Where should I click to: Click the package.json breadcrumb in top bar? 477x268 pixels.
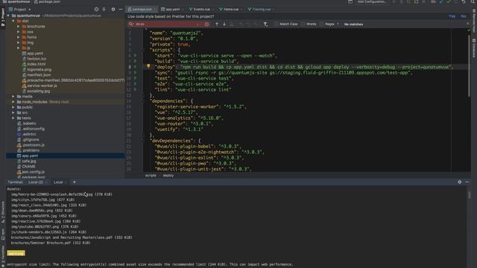[x=47, y=1]
